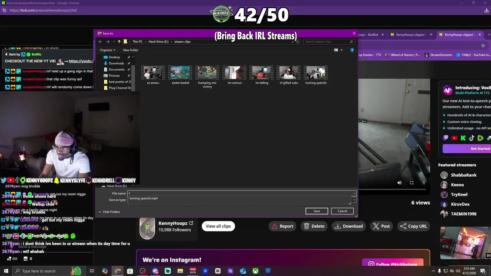Open the File name dropdown arrow
Viewport: 491px width, 276px height.
[x=354, y=193]
